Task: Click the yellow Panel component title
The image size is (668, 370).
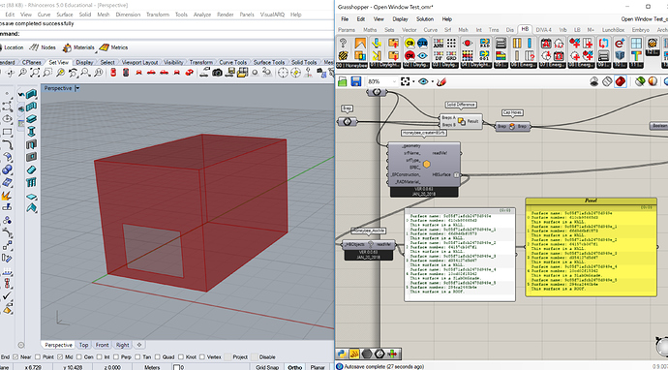Action: pos(590,200)
